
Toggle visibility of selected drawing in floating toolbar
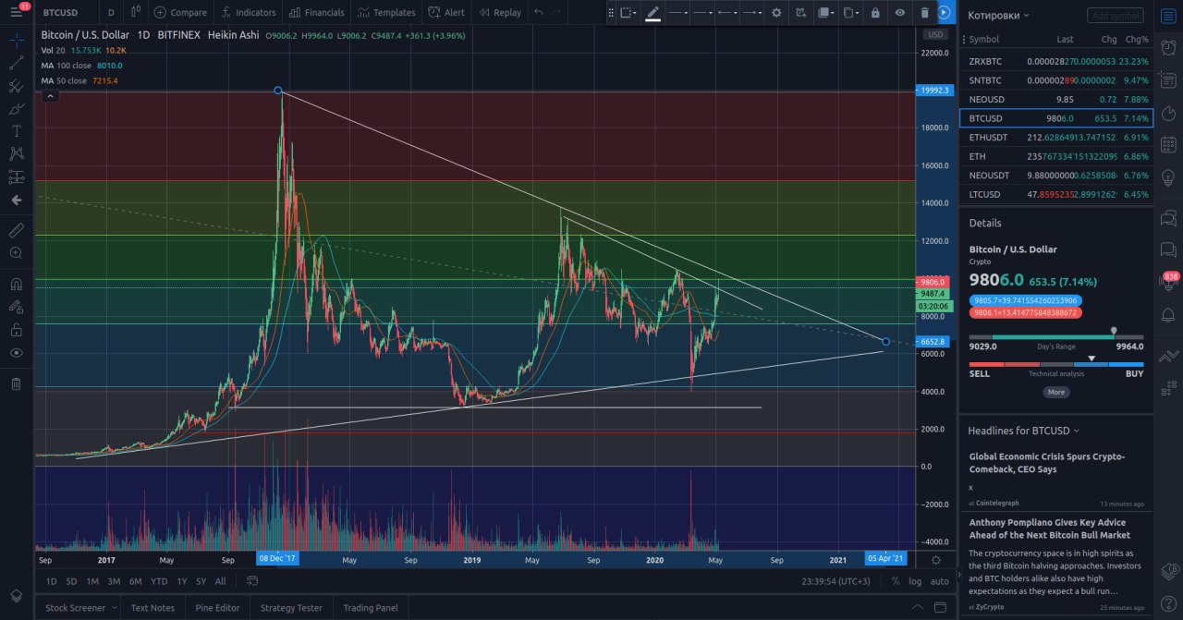coord(899,13)
